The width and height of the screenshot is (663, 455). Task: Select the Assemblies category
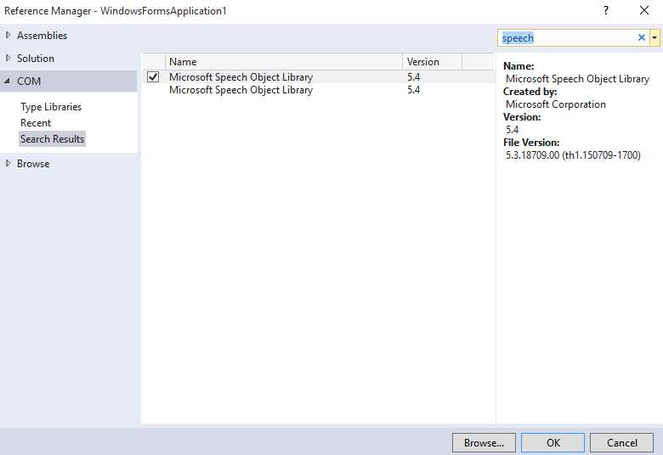coord(42,36)
